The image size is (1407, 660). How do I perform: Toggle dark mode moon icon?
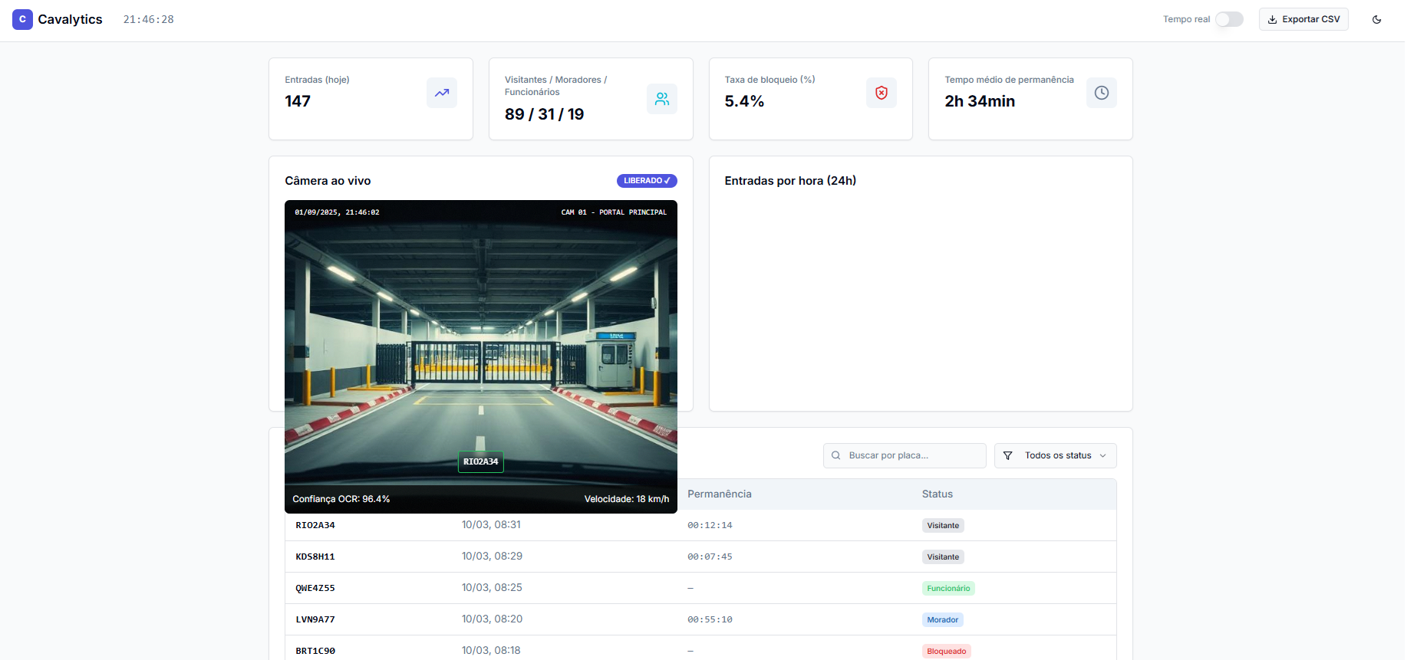(1376, 19)
